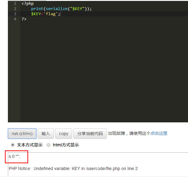Viewport: 188px width, 177px height.
Task: Click the PHP Notice error message
Action: [x=73, y=168]
